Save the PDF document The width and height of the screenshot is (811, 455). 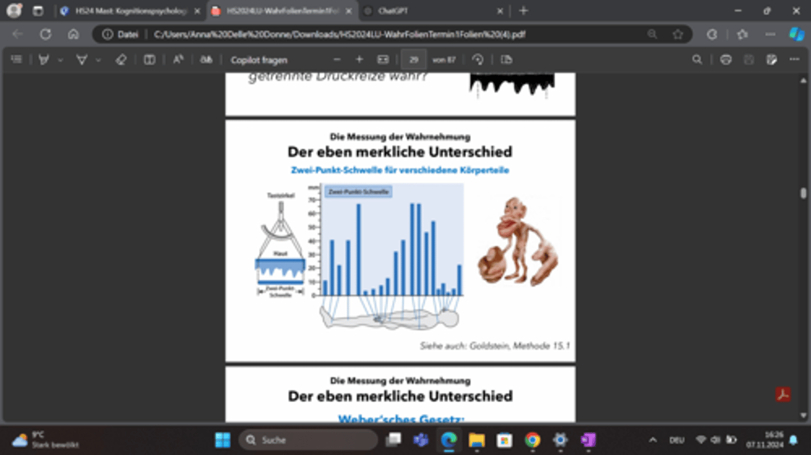point(748,60)
